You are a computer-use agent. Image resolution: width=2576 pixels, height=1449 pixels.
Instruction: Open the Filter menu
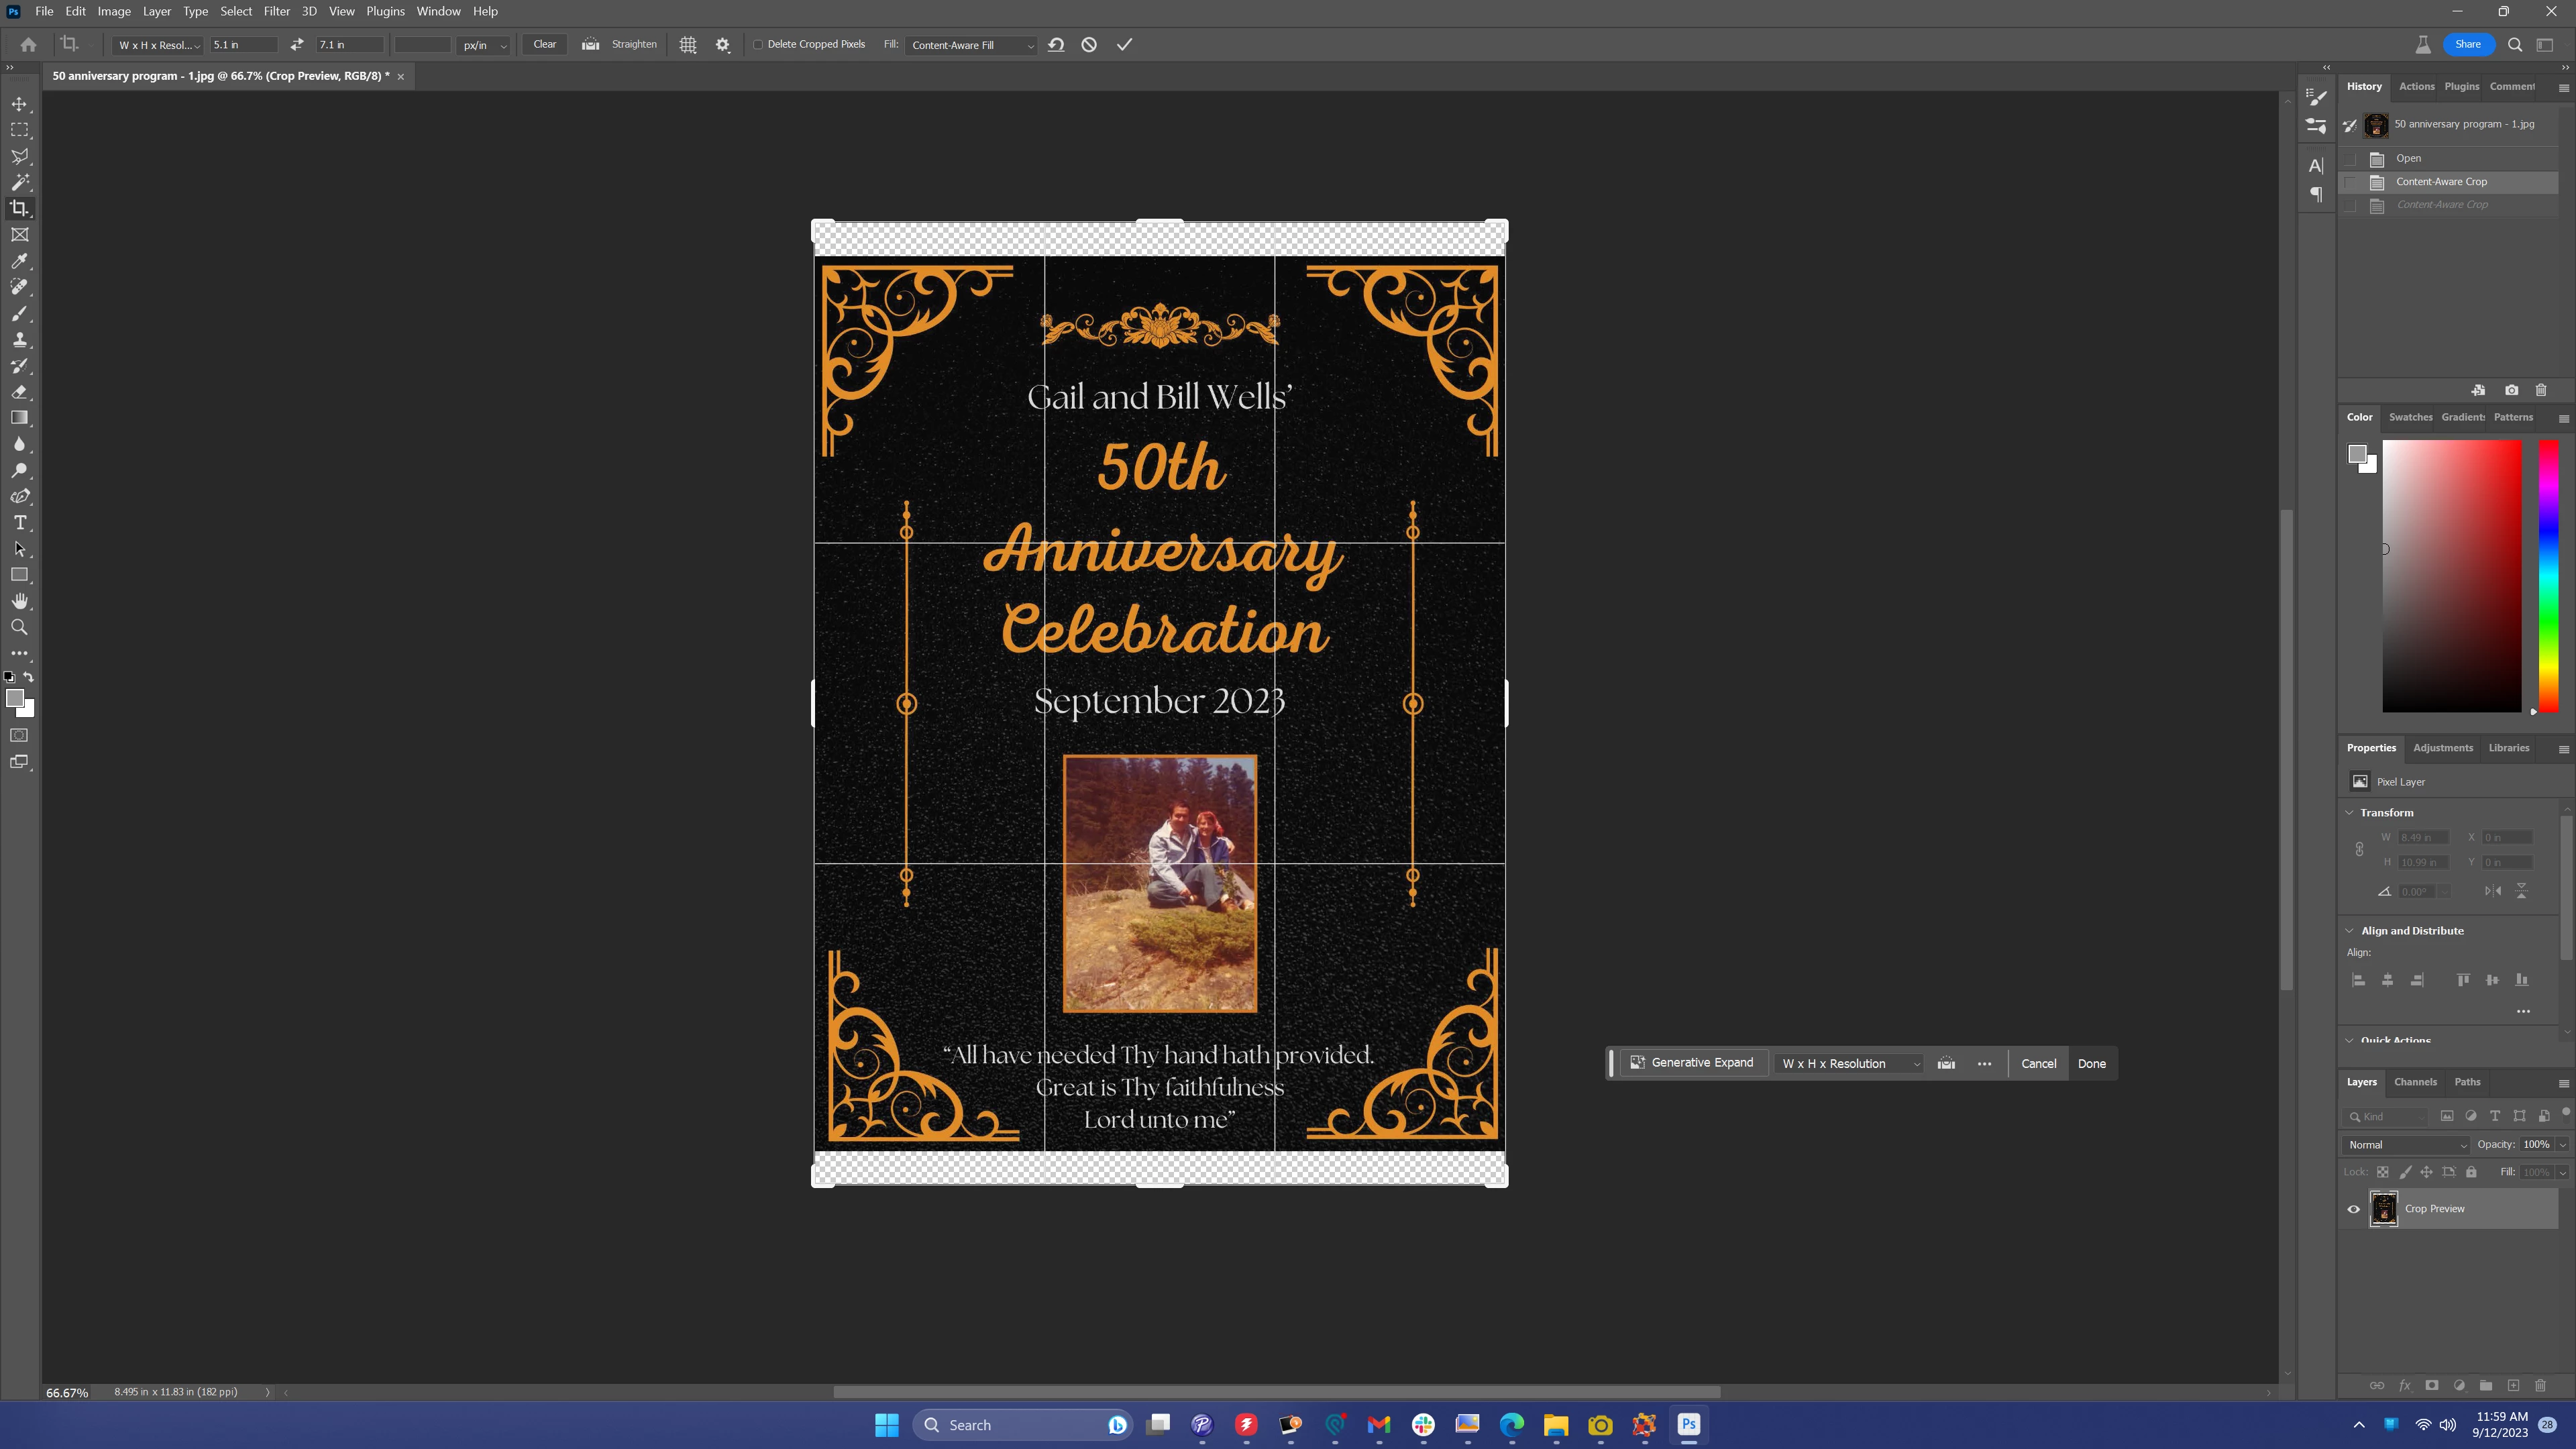[x=276, y=11]
